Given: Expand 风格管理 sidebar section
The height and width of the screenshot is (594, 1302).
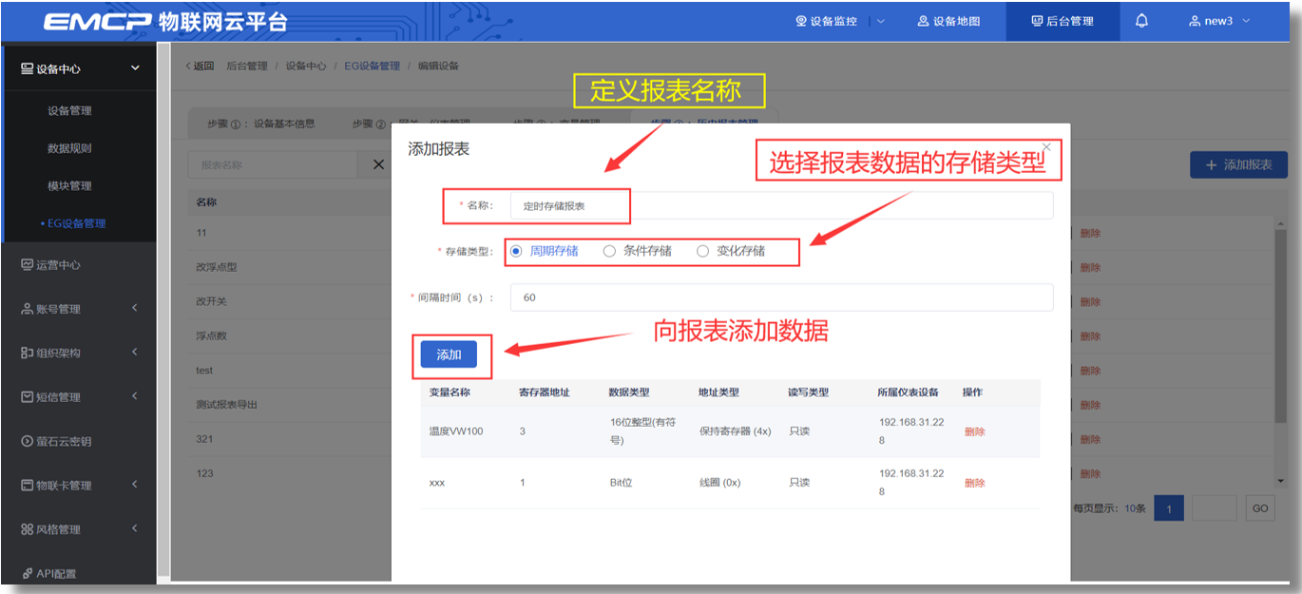Looking at the screenshot, I should click(x=135, y=528).
